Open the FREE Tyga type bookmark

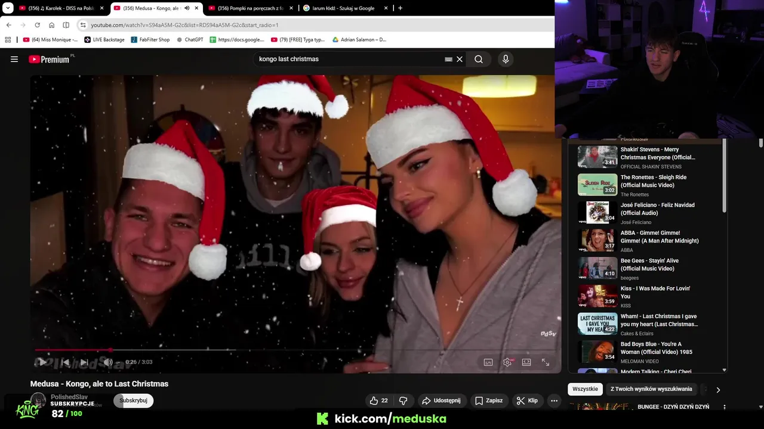(298, 39)
